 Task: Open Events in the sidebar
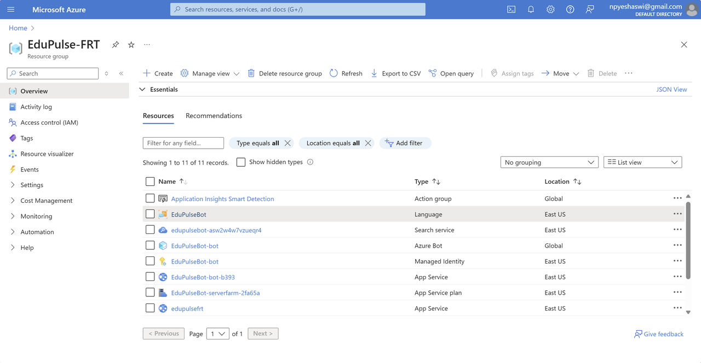point(30,169)
